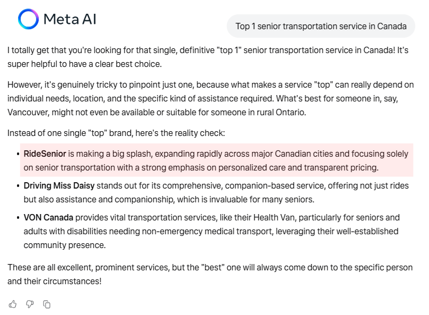Click the bold VON Canada name
Viewport: 429px width, 315px height.
[x=48, y=217]
